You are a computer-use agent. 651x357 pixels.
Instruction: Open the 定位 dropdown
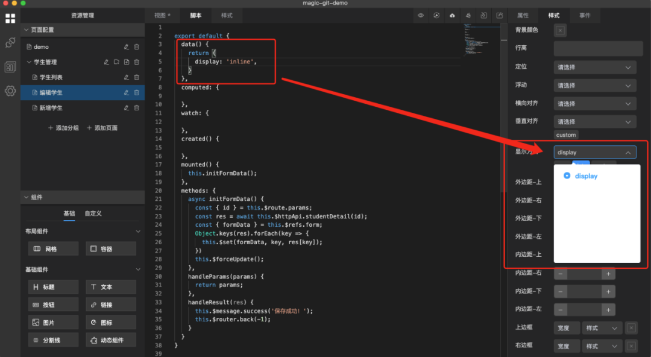pos(595,68)
